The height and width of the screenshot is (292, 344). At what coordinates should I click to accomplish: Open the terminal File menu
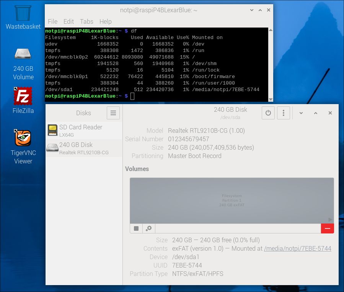click(x=53, y=21)
